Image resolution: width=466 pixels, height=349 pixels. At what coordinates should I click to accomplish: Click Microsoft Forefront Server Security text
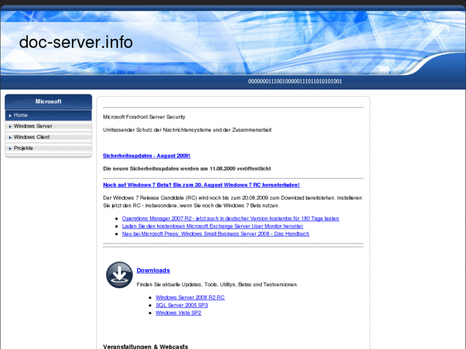point(144,117)
